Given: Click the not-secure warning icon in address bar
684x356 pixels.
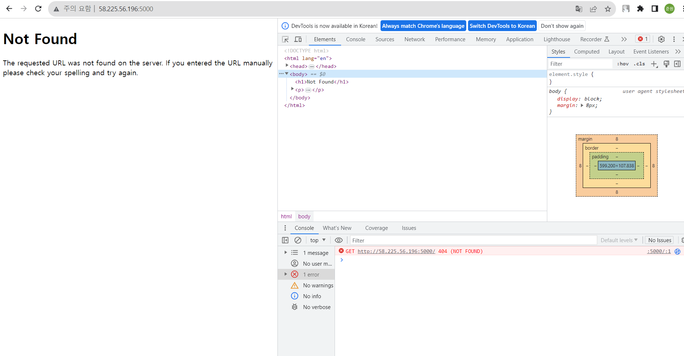Looking at the screenshot, I should point(56,9).
